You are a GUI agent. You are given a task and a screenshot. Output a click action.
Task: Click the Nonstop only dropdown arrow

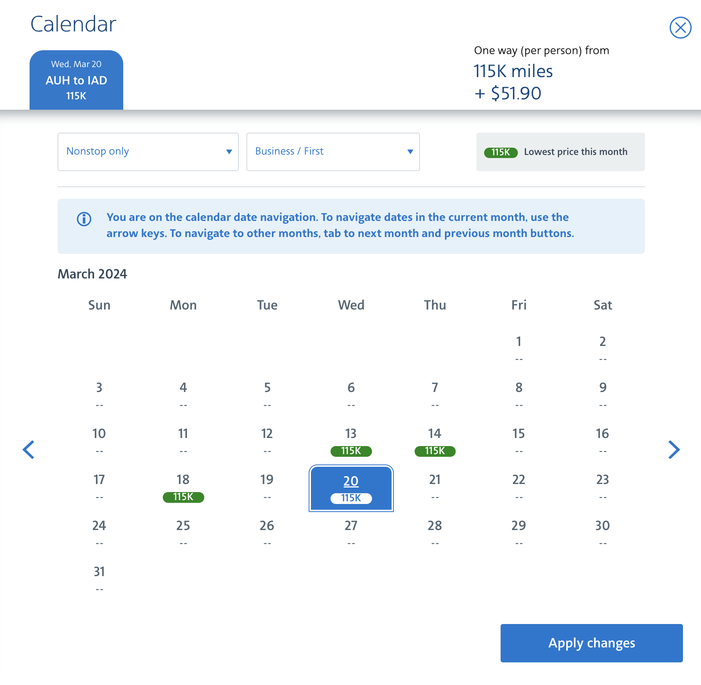229,152
